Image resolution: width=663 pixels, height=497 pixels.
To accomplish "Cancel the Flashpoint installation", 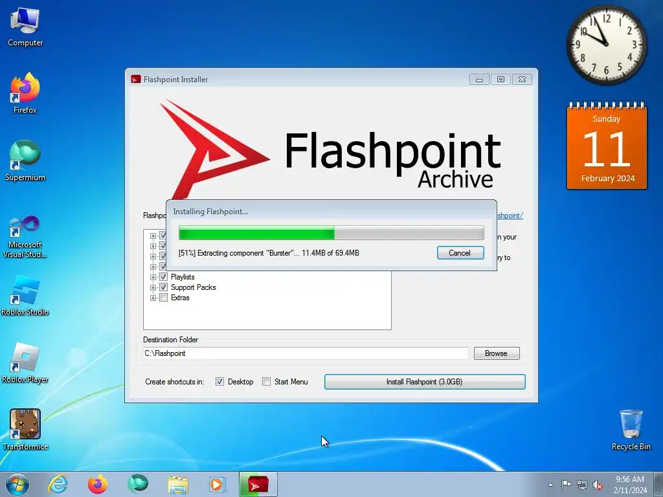I will click(460, 253).
